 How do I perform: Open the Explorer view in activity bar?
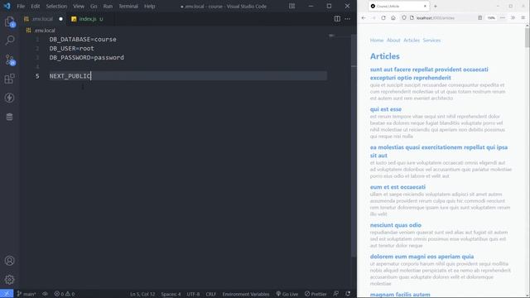pyautogui.click(x=9, y=22)
